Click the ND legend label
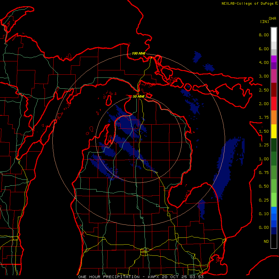The width and height of the screenshot is (279, 279). pyautogui.click(x=266, y=241)
